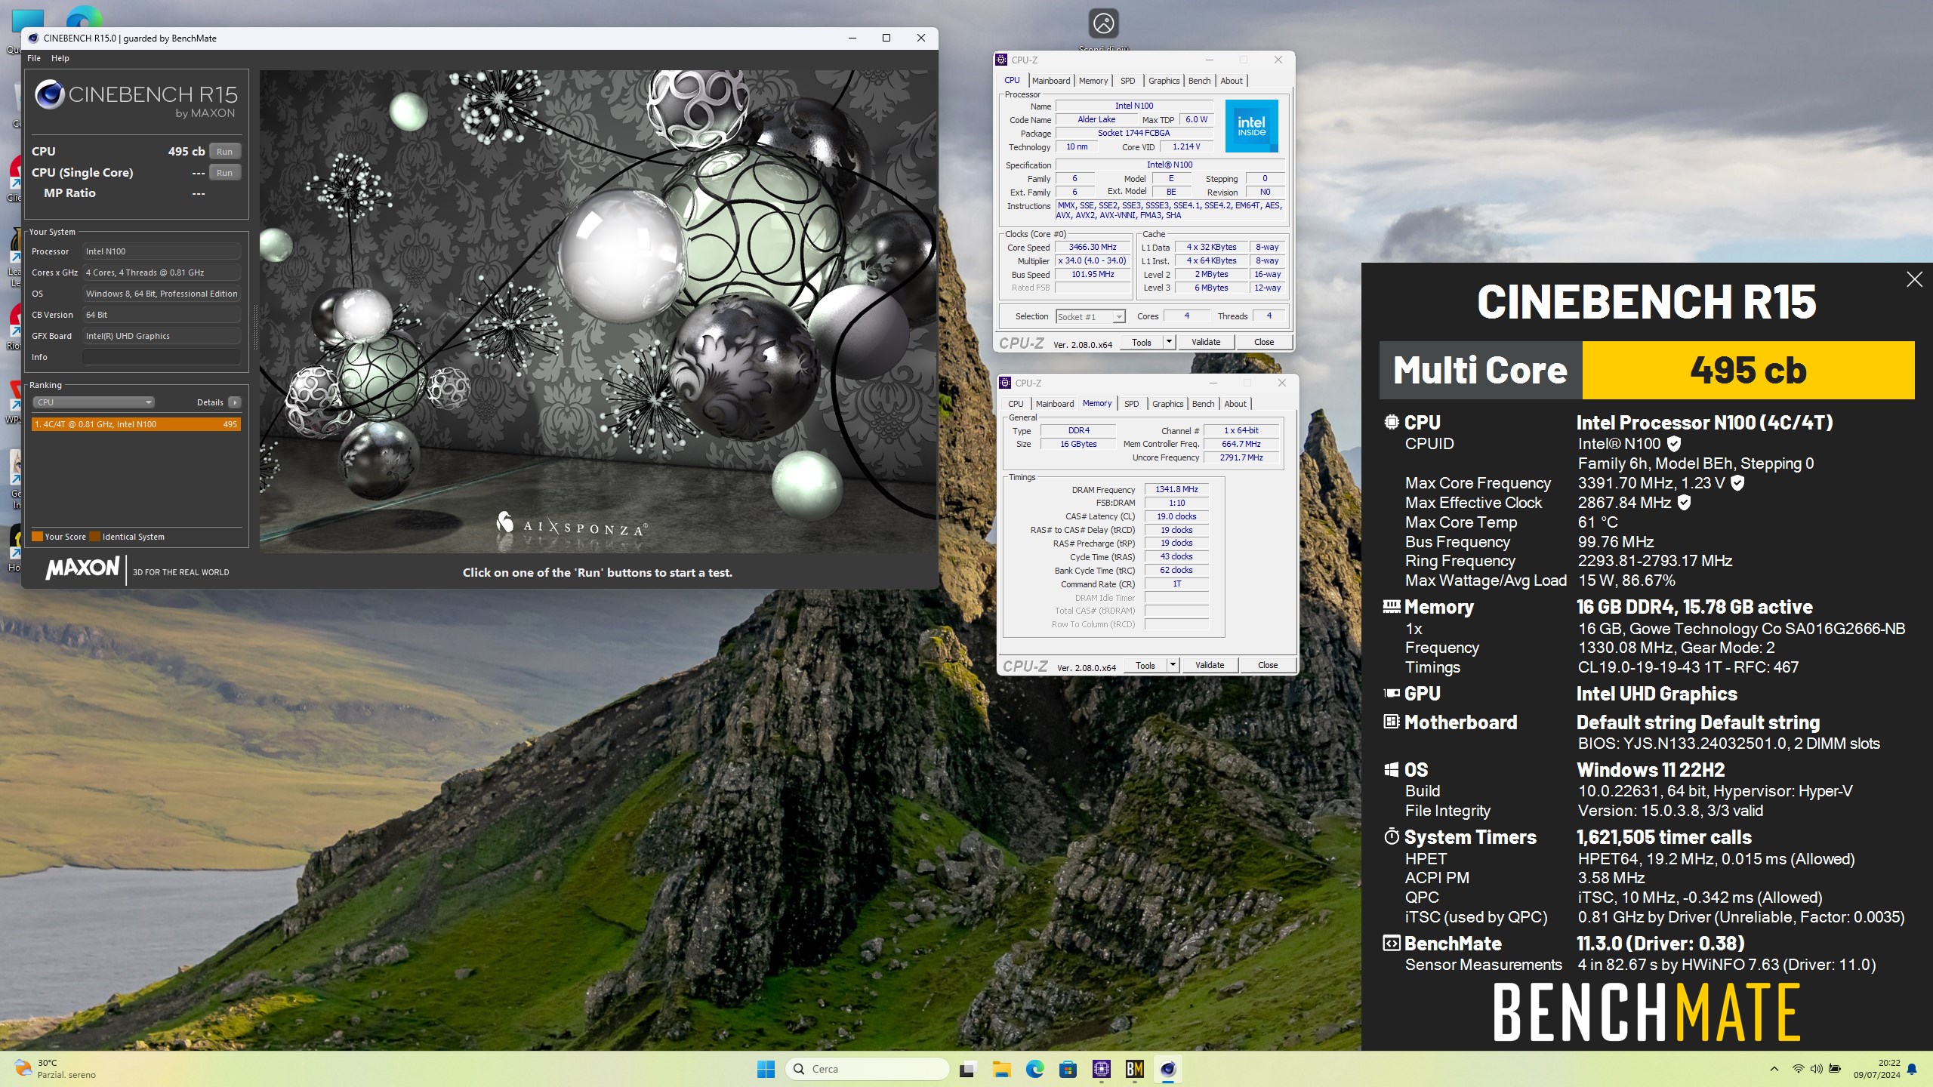Open Tools dropdown arrow in upper CPU-Z window
This screenshot has width=1933, height=1087.
click(1169, 343)
